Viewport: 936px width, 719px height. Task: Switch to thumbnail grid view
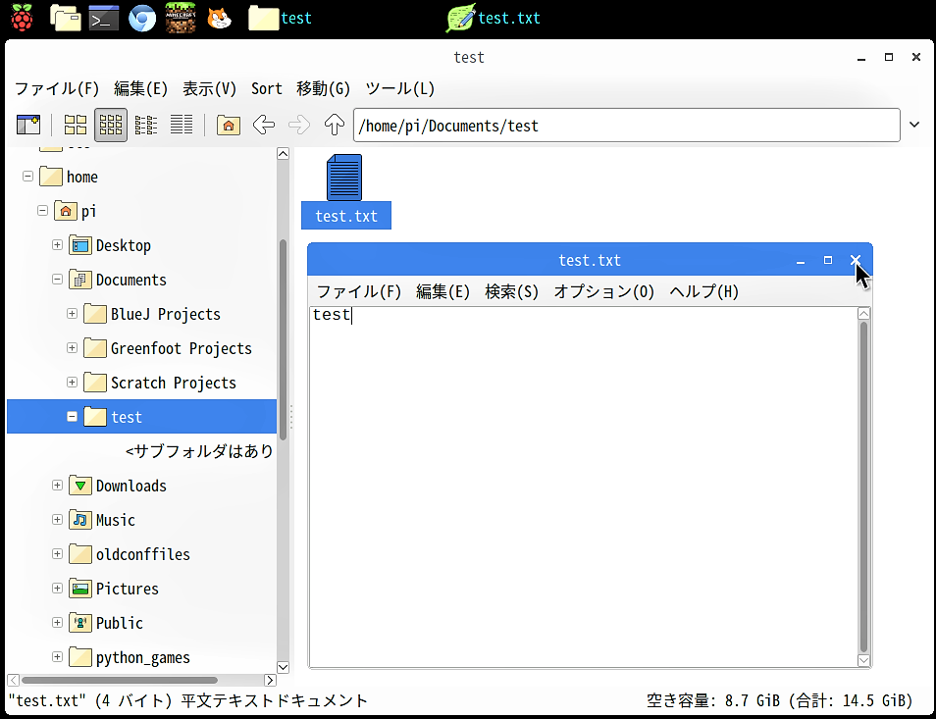111,125
